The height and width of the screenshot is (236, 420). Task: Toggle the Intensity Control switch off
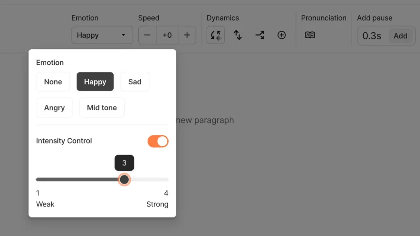pyautogui.click(x=158, y=141)
